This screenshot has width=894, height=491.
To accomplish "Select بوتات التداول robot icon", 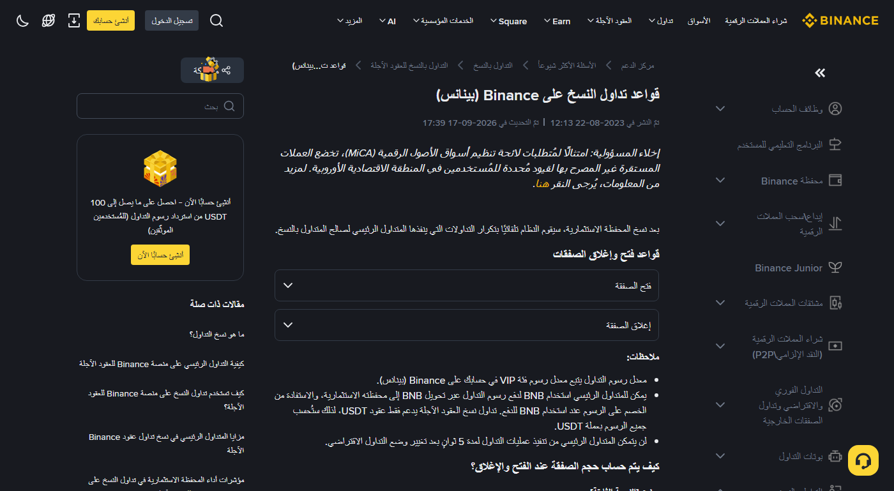I will tap(835, 456).
